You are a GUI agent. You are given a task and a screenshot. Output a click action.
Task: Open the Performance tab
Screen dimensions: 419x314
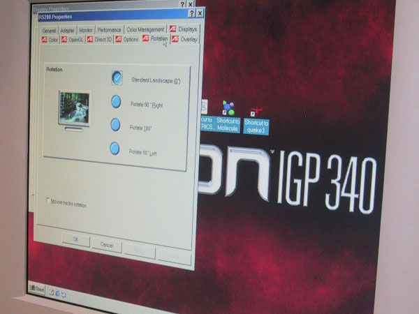click(109, 30)
